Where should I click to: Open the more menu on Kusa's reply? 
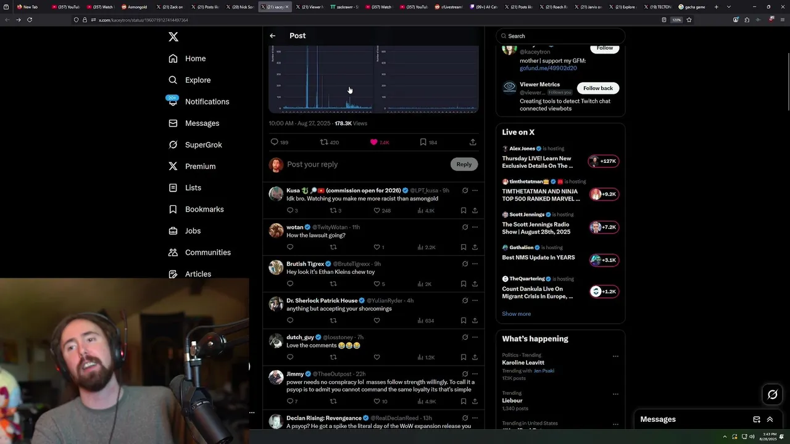(475, 191)
